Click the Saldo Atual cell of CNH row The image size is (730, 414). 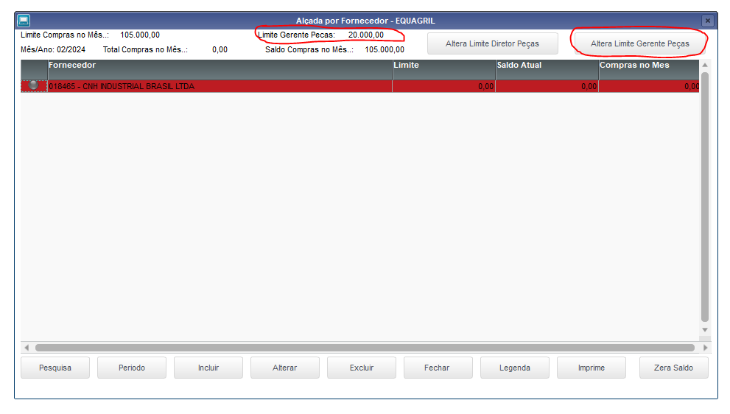pyautogui.click(x=547, y=86)
